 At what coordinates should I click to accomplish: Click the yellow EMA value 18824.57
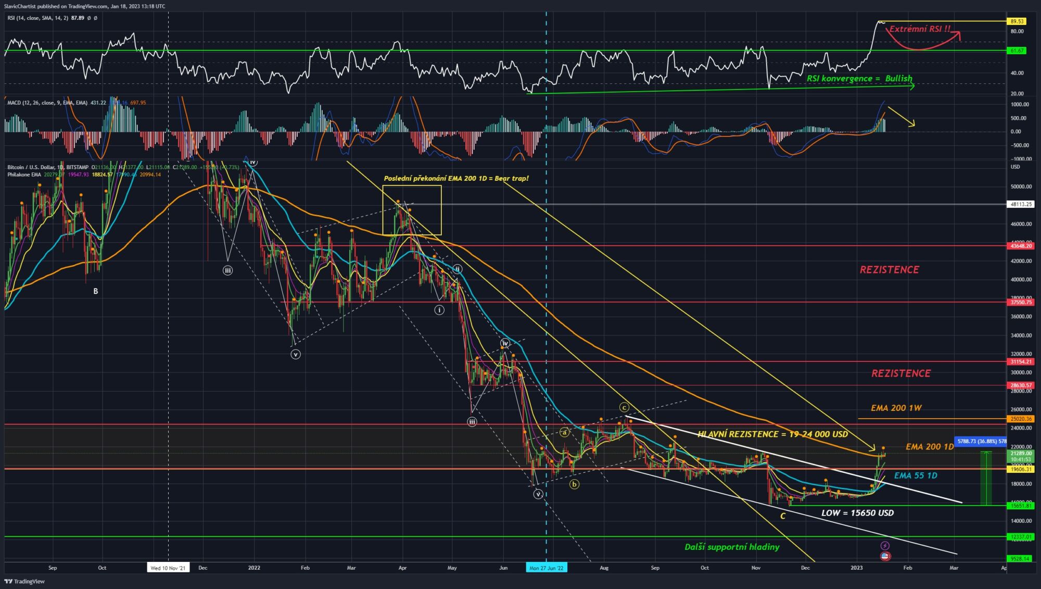tap(102, 174)
